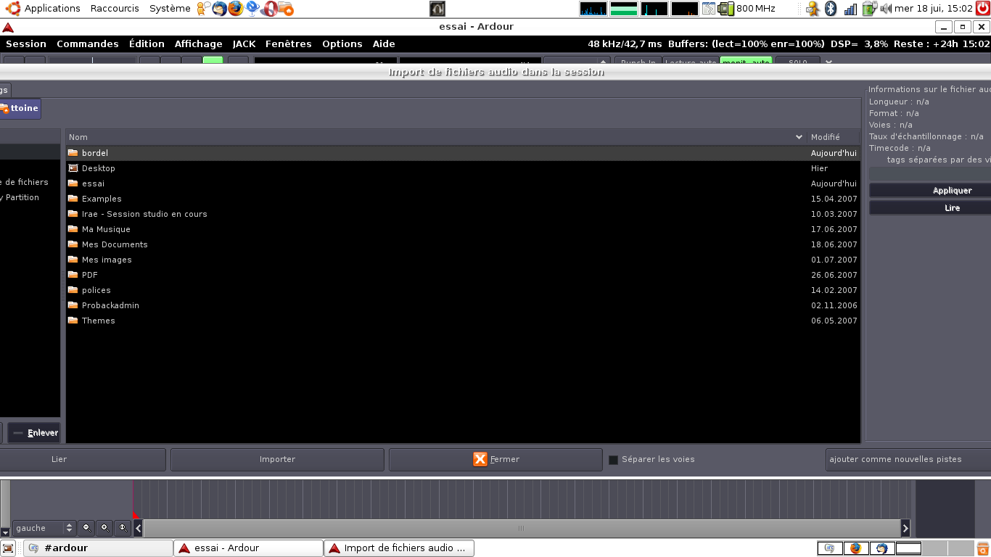
Task: Click the Nom column sort arrow
Action: pos(799,137)
